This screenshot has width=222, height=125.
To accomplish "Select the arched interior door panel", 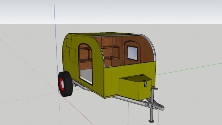I will (x=132, y=52).
